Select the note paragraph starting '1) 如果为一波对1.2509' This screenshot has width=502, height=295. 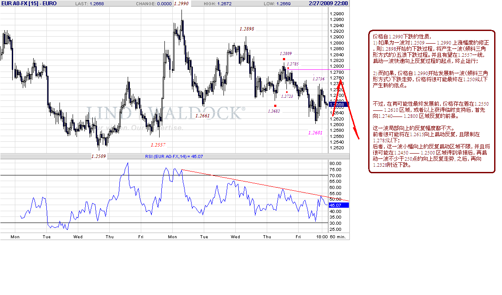(x=431, y=52)
